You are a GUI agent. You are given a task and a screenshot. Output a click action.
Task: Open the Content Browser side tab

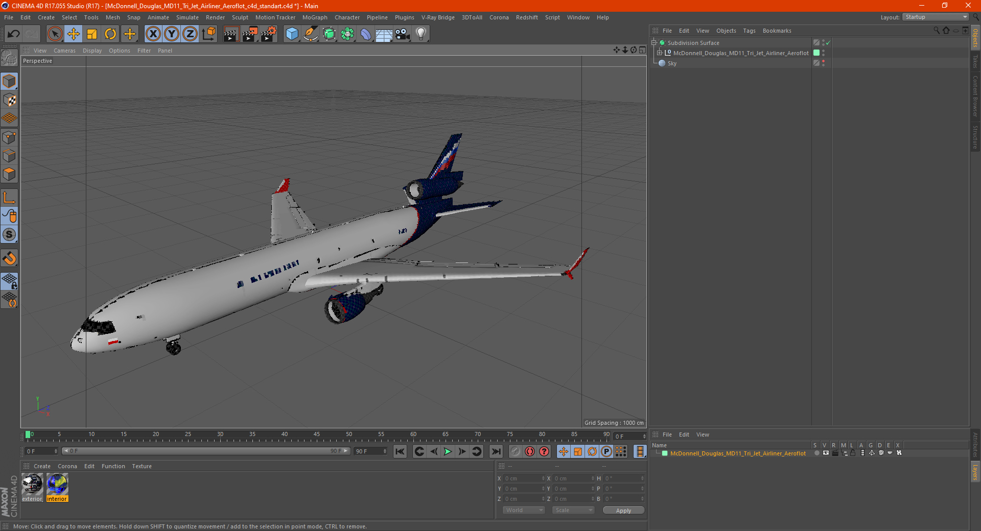(x=975, y=96)
